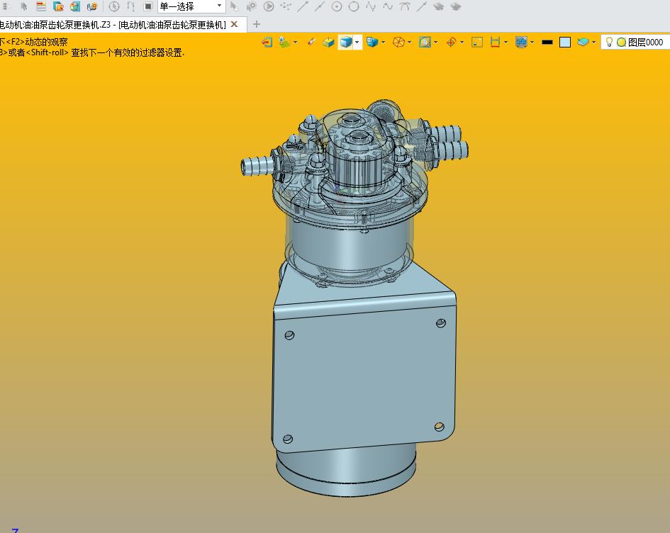Click the monitor display settings icon
This screenshot has height=533, width=670.
(x=521, y=42)
